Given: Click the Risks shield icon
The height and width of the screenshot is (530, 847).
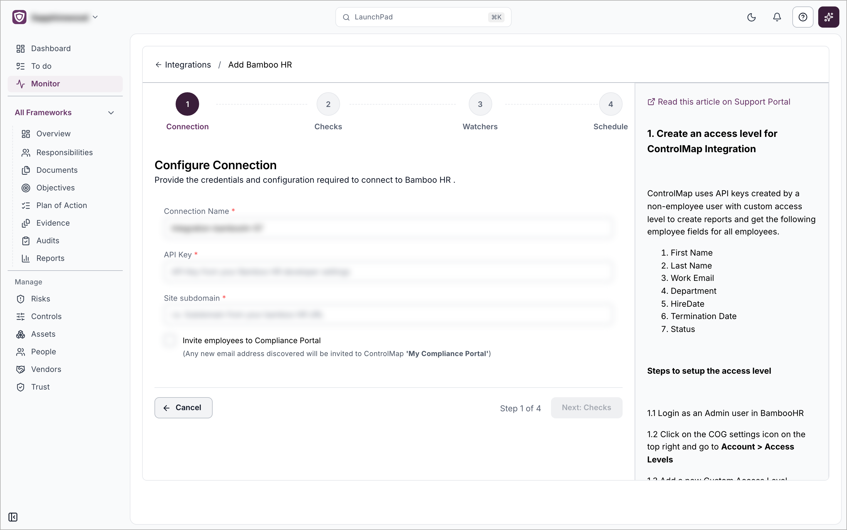Looking at the screenshot, I should [21, 299].
